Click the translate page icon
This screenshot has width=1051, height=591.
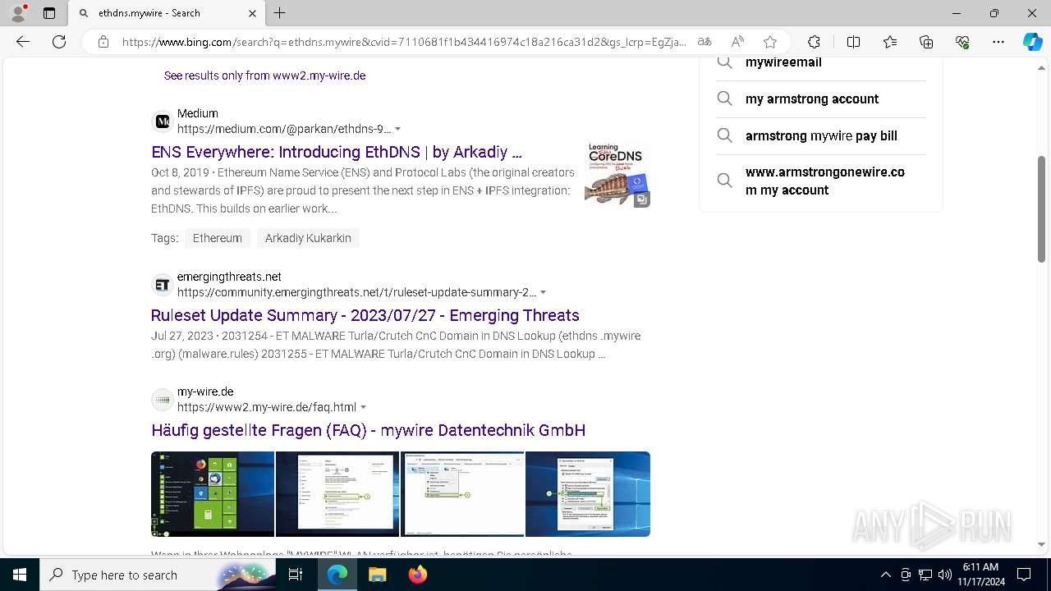704,42
